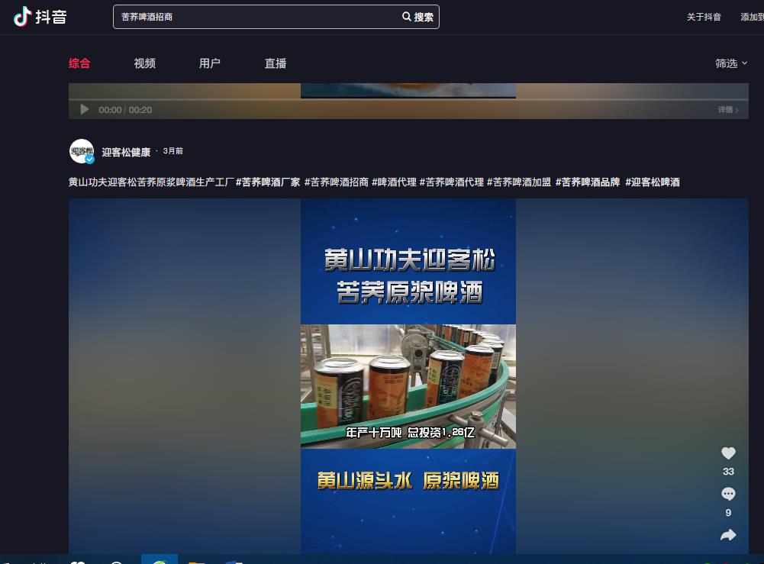Click the post time 3月前
Viewport: 764px width, 564px height.
coord(173,151)
